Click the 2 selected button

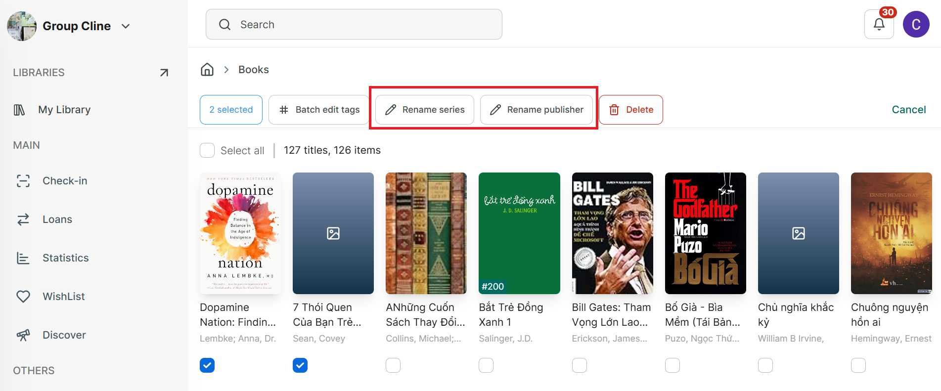click(231, 110)
